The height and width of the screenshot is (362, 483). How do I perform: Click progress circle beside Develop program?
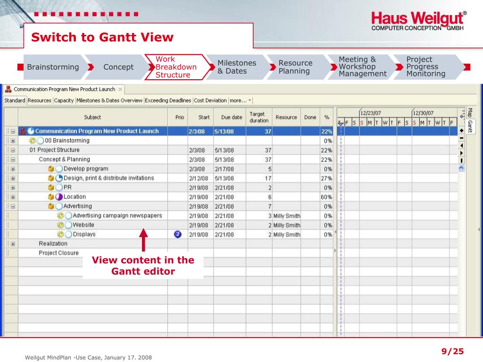59,169
